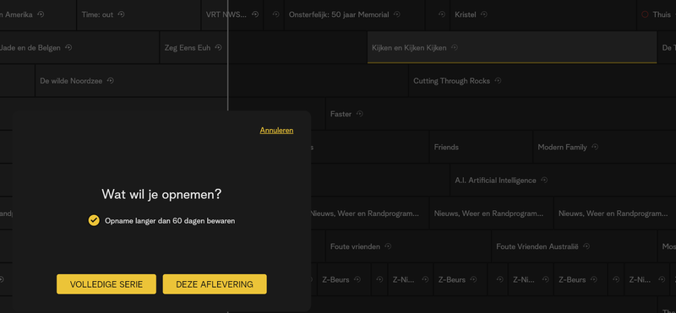Open the 'De wilde Noordzee' program

pyautogui.click(x=132, y=80)
